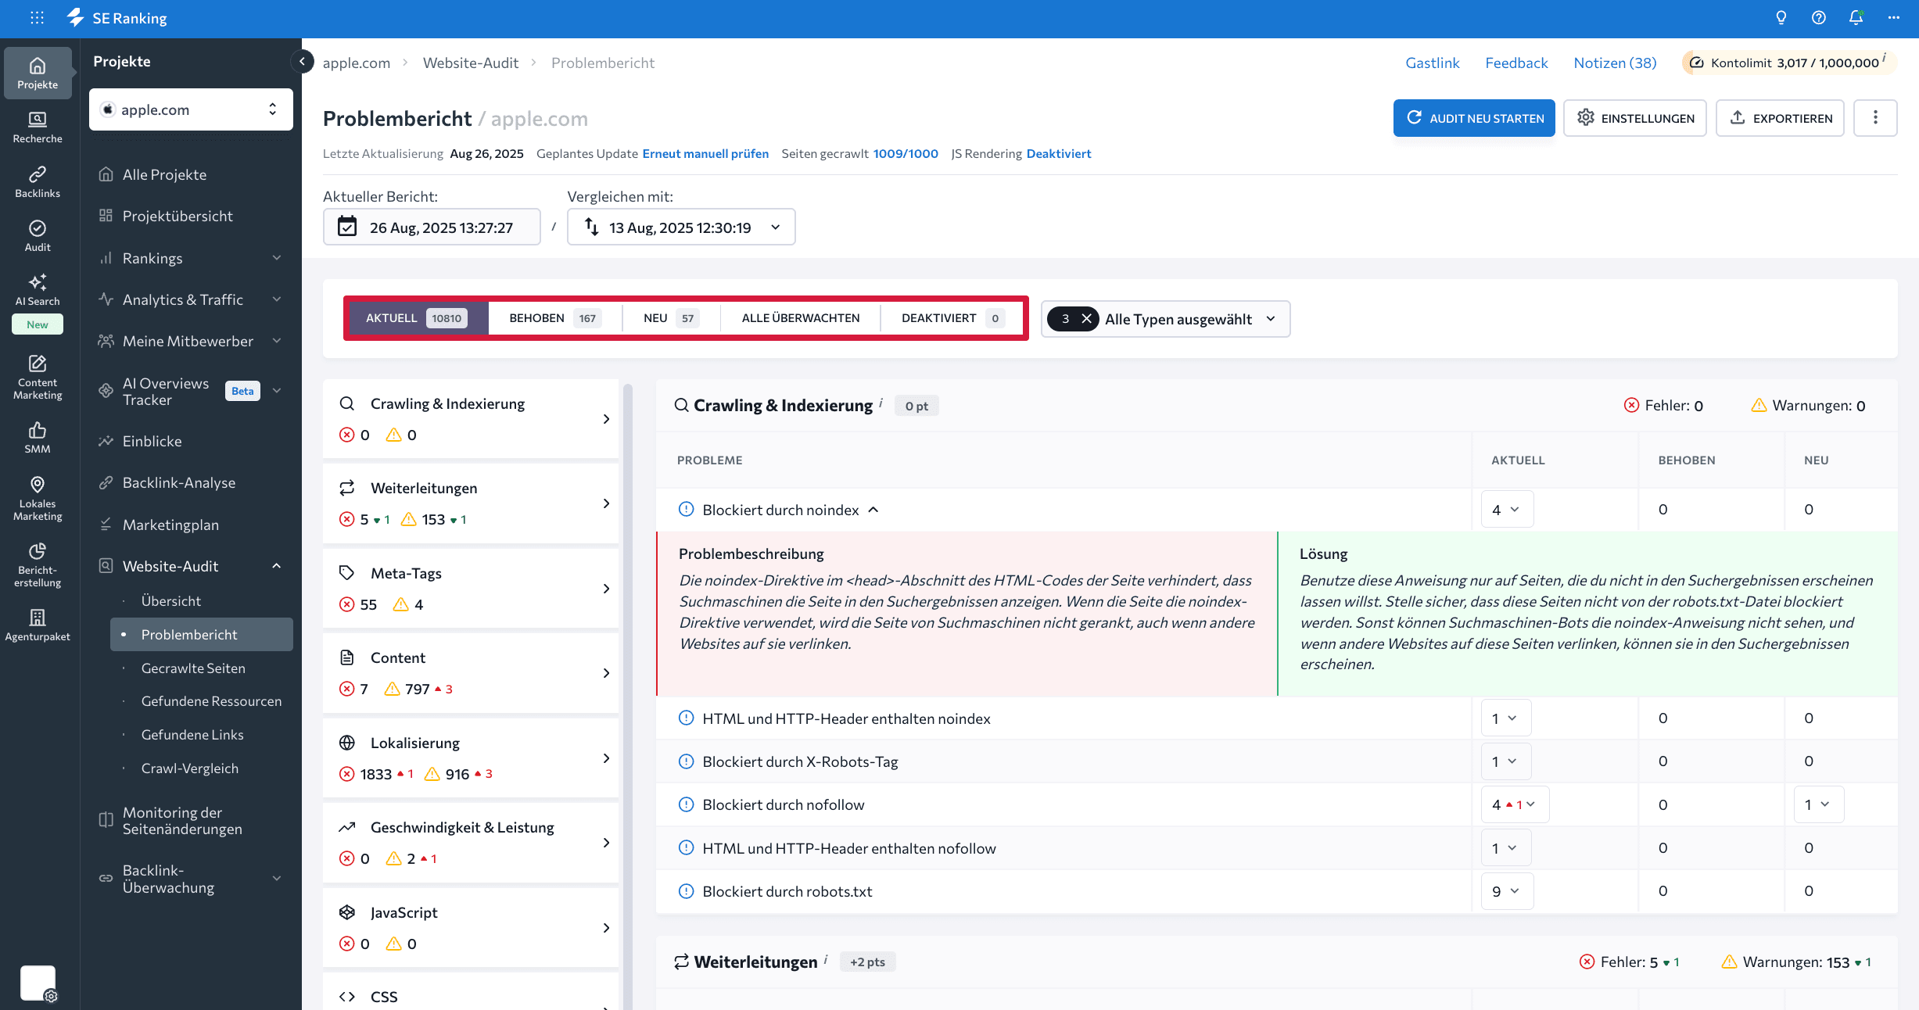Switch to ALLE ÜBERWACHTEN tab
This screenshot has height=1010, width=1919.
coord(801,318)
